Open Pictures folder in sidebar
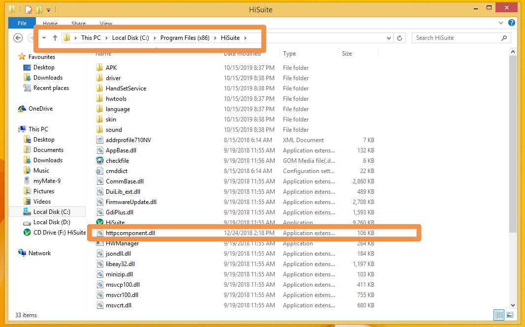The image size is (525, 327). [43, 191]
